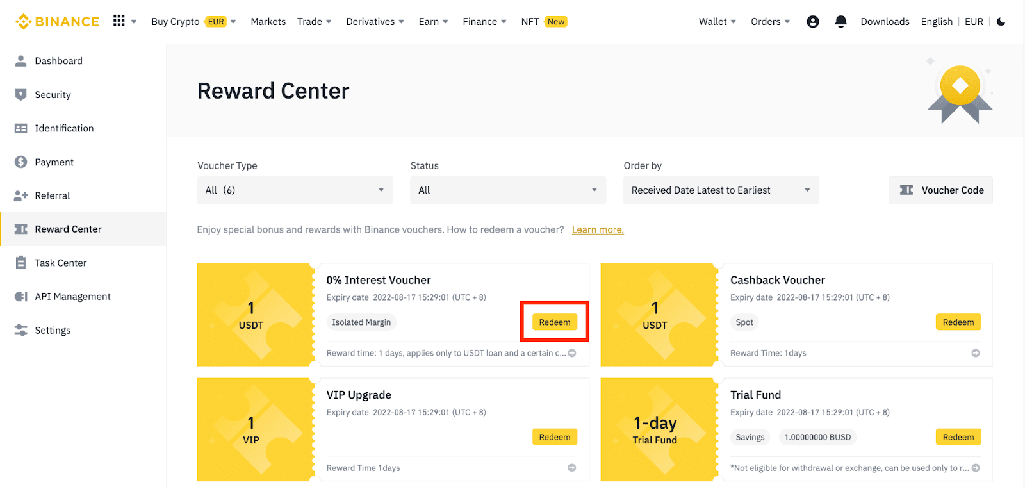Redeem the 0% Interest Voucher
Screen dimensions: 1025x489
(555, 322)
